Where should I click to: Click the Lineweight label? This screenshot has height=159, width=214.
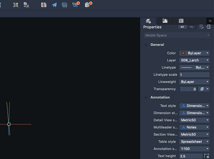click(167, 82)
